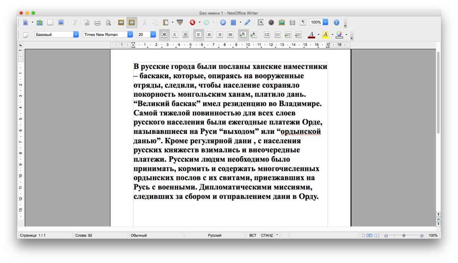This screenshot has height=263, width=458.
Task: Click the yellow highlighting color button
Action: click(x=325, y=35)
